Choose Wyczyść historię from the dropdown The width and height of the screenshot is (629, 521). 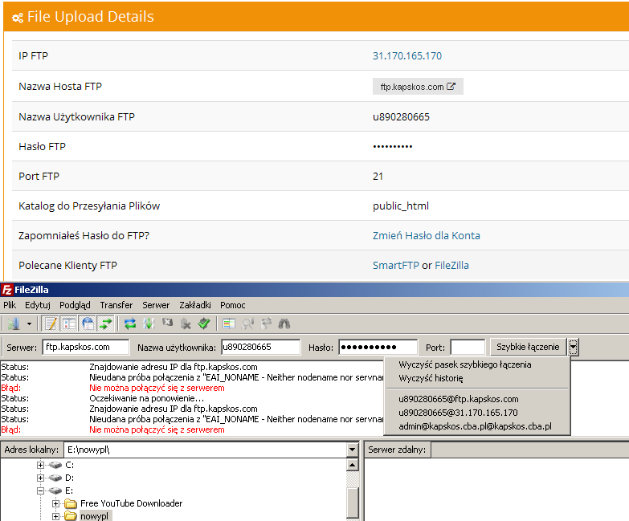[431, 378]
